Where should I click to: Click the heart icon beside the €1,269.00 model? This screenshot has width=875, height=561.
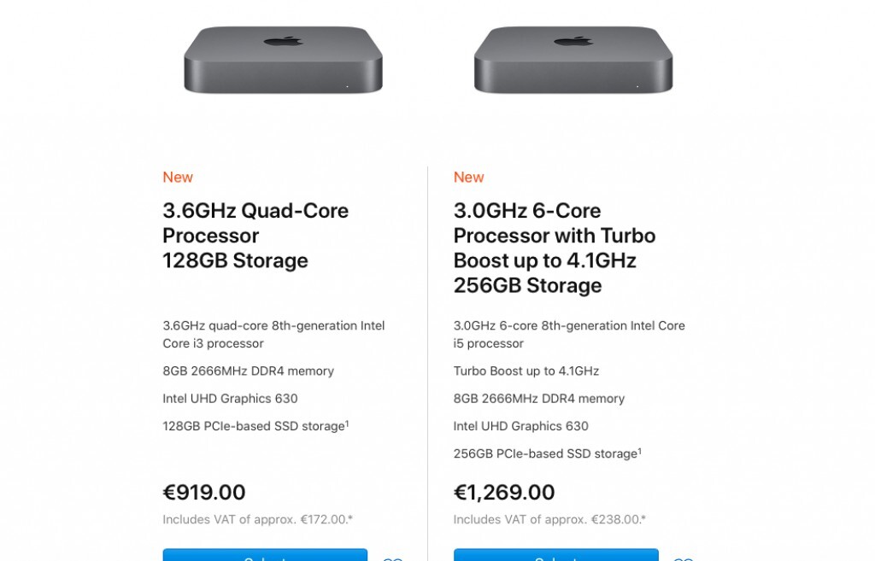click(x=684, y=558)
